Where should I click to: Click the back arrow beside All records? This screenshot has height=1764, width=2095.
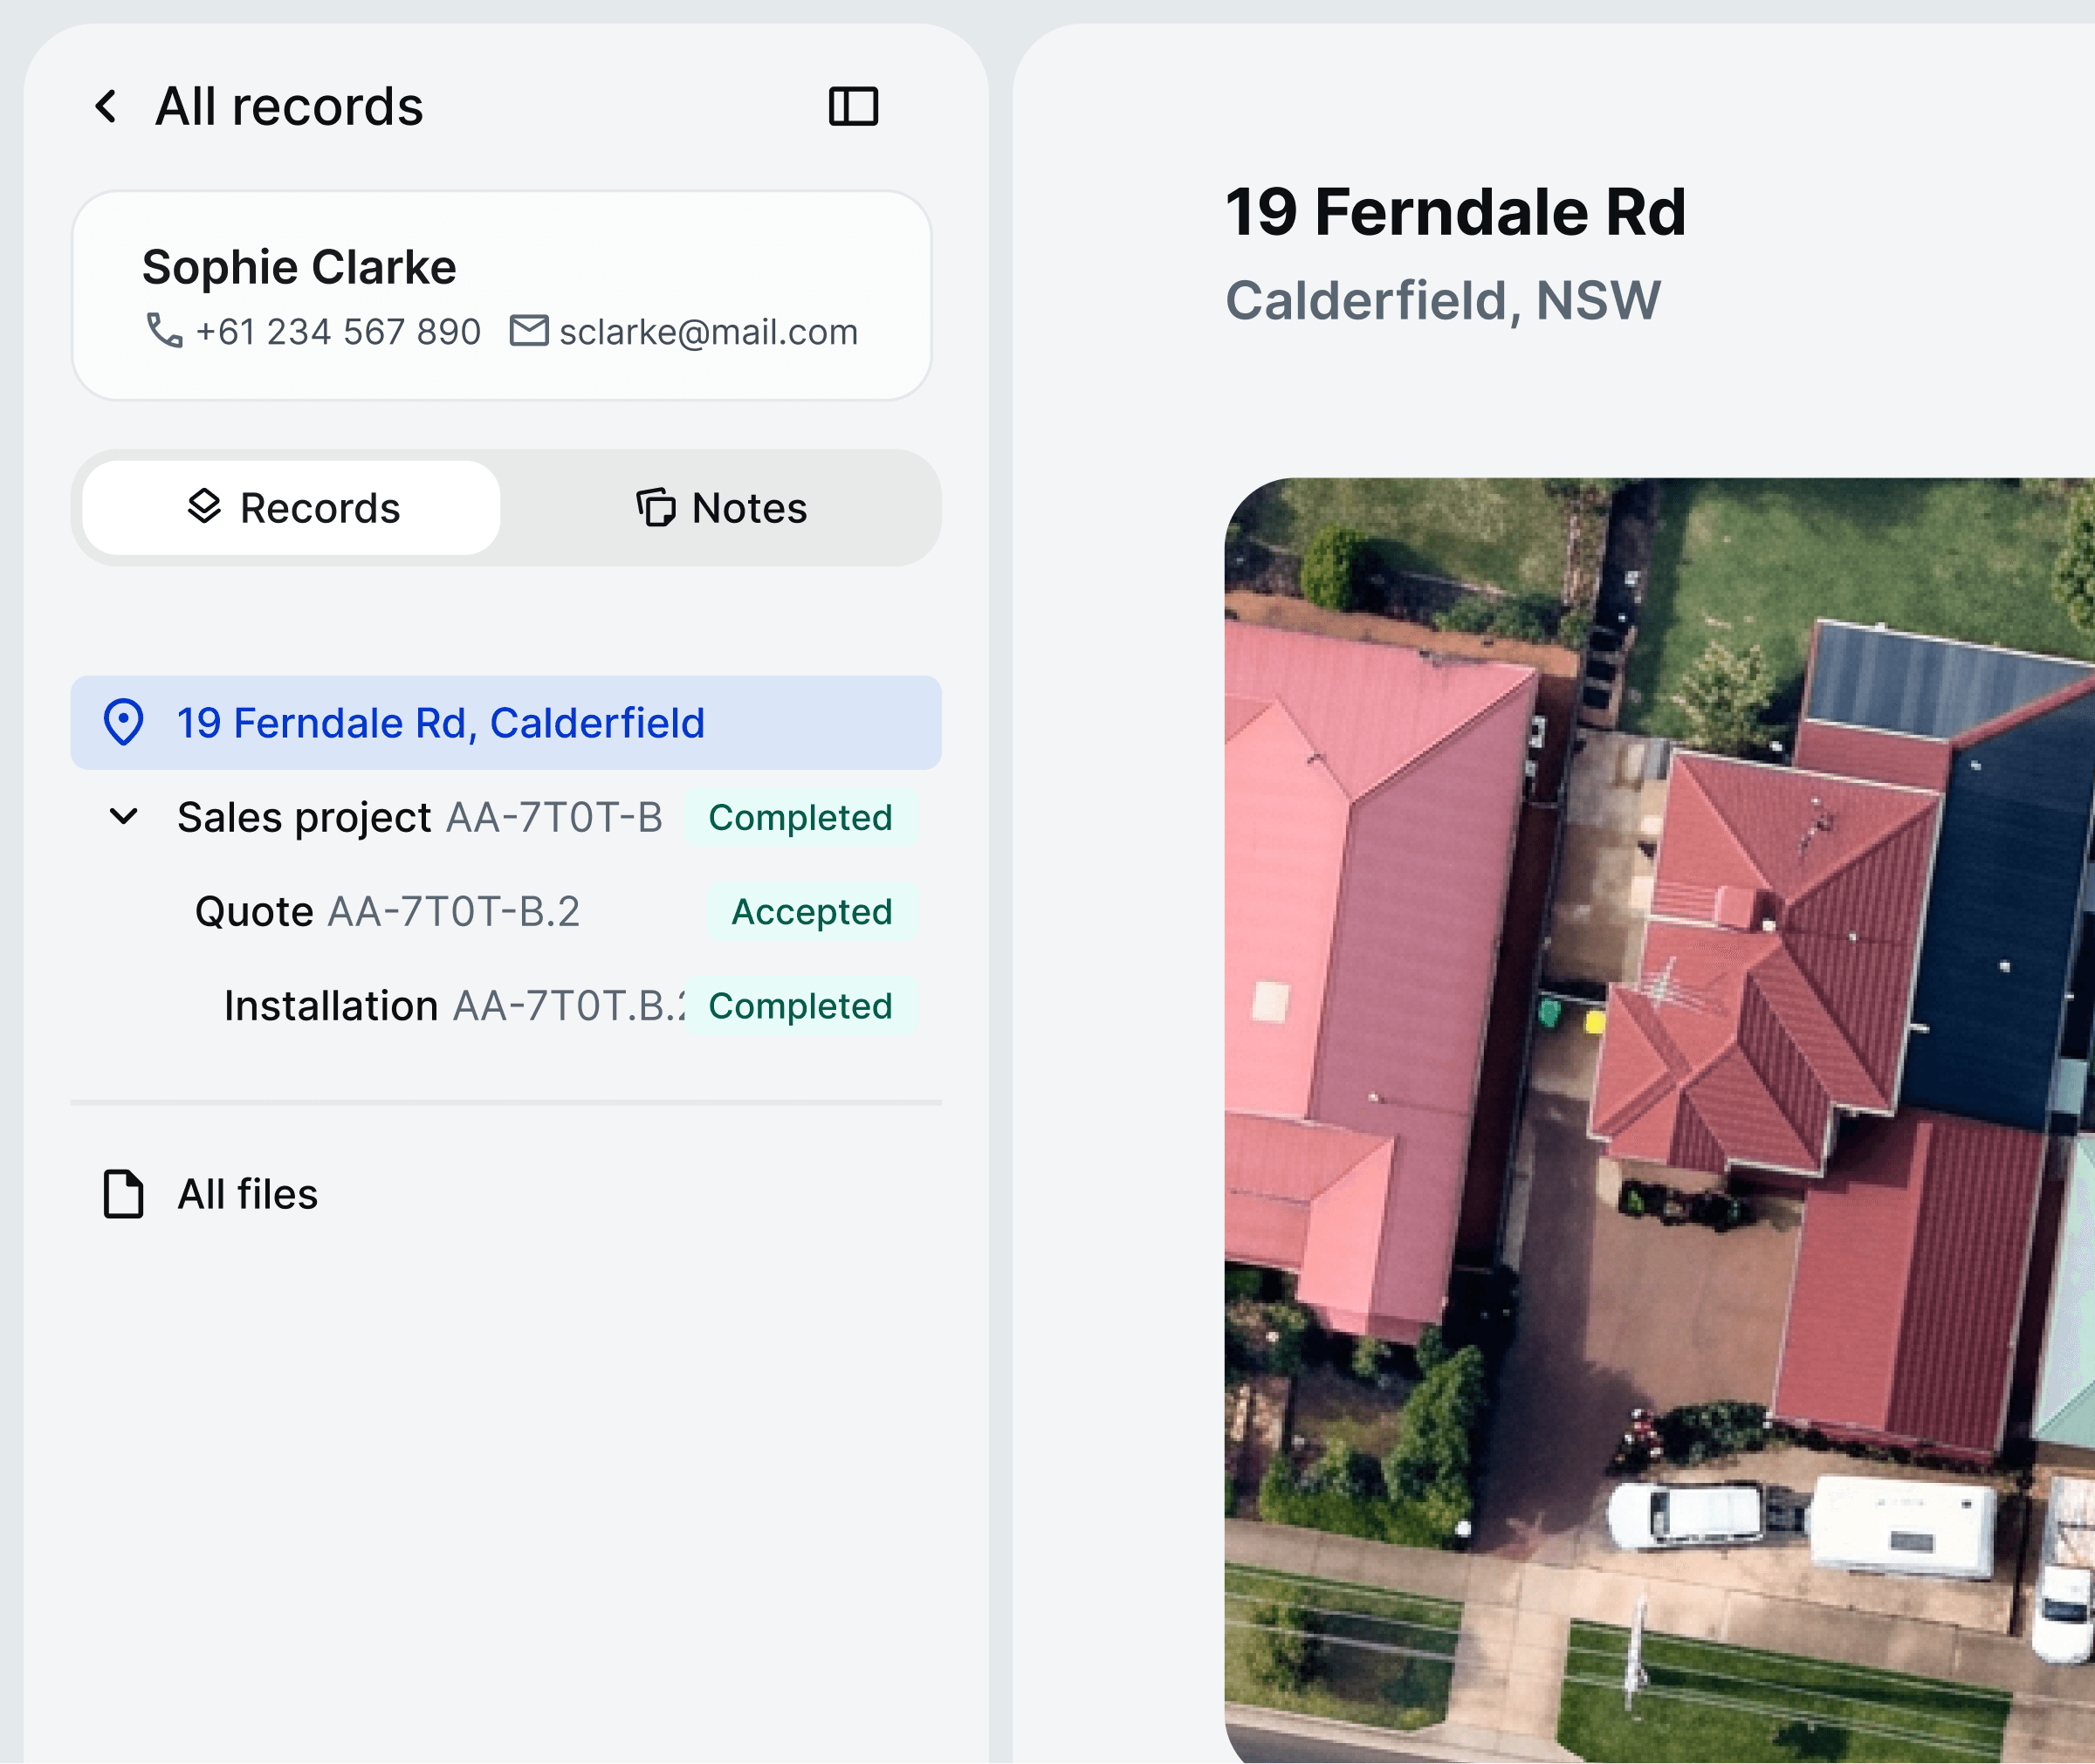click(x=106, y=106)
